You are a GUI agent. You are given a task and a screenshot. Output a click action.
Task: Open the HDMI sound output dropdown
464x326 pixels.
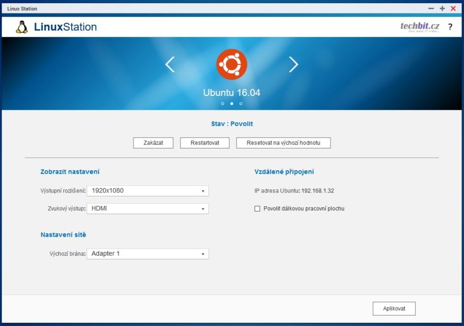pyautogui.click(x=147, y=209)
